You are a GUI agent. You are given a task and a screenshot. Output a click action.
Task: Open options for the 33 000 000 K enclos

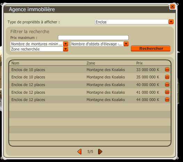(x=167, y=70)
